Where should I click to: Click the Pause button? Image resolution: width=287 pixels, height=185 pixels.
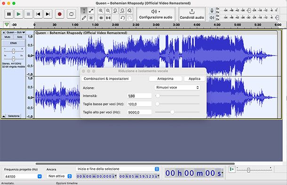click(9, 14)
